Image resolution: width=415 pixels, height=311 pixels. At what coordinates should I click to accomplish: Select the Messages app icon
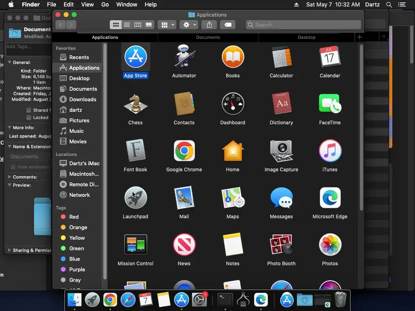281,198
